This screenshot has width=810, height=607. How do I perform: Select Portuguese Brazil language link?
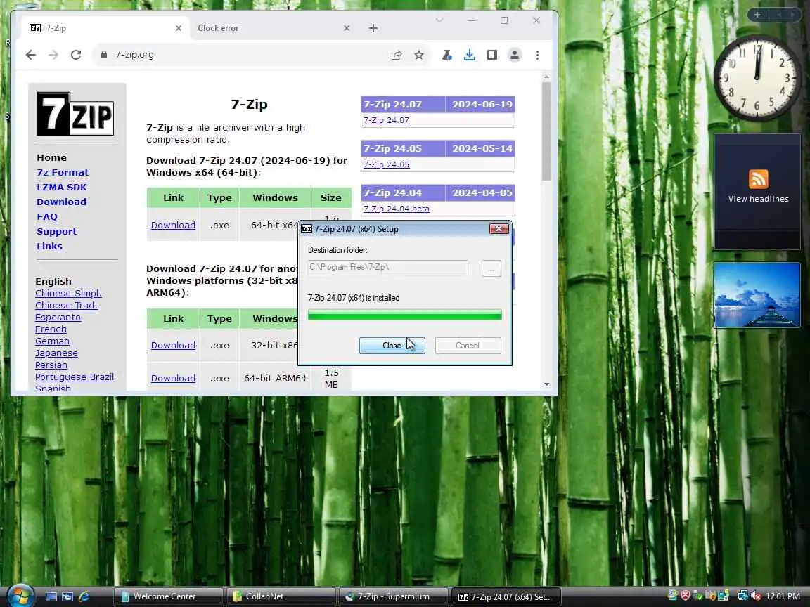(x=75, y=377)
